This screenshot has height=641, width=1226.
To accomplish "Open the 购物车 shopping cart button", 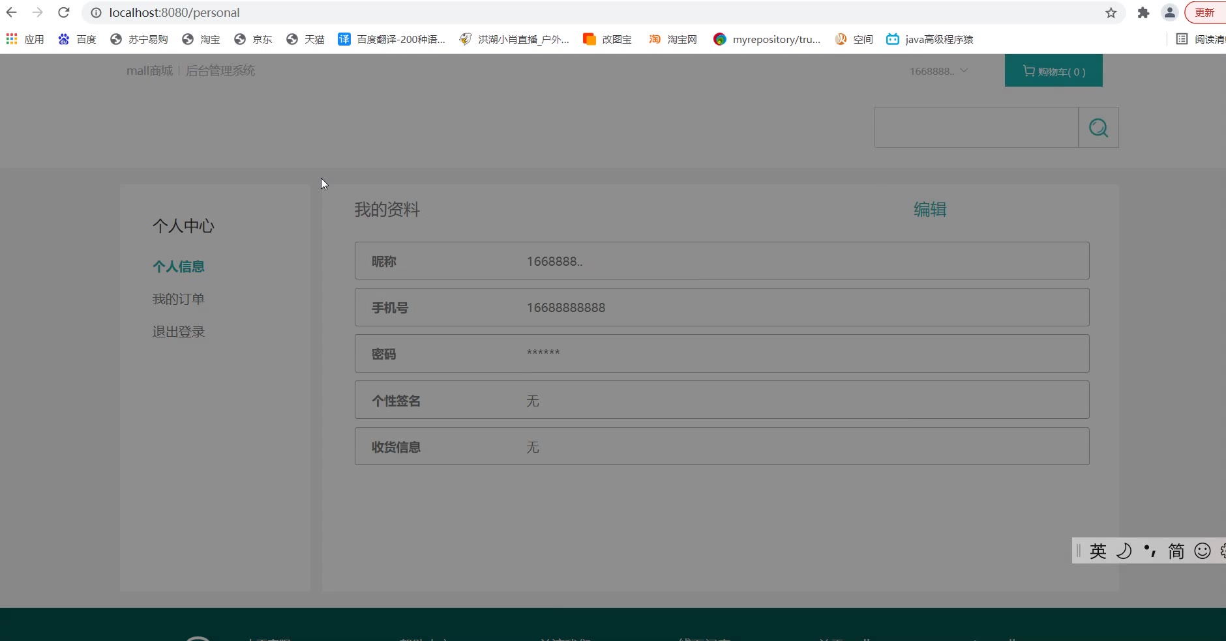I will tap(1054, 71).
